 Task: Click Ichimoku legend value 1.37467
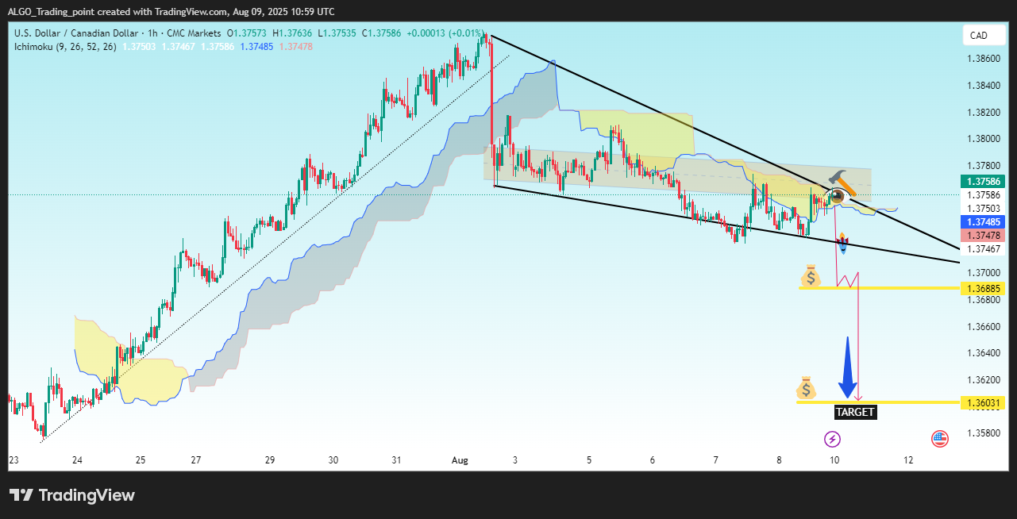click(178, 47)
